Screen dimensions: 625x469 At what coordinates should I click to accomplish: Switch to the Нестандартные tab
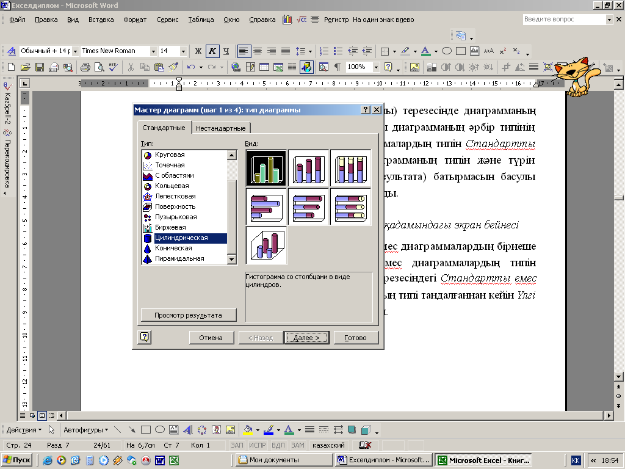click(x=220, y=128)
